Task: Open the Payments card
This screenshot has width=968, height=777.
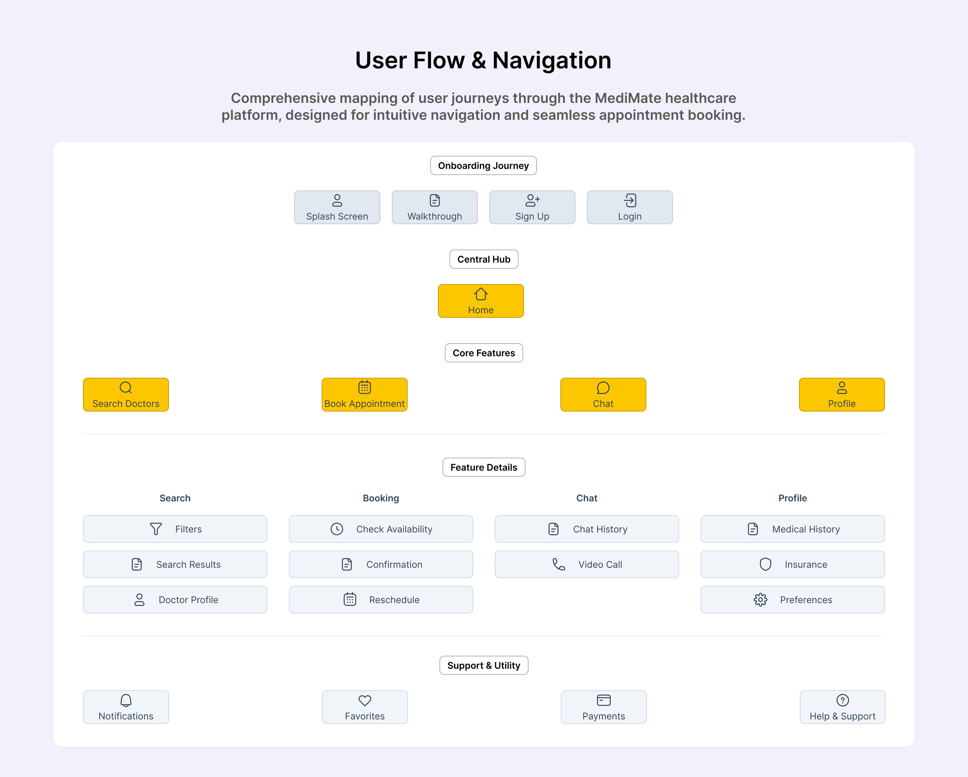Action: click(603, 707)
